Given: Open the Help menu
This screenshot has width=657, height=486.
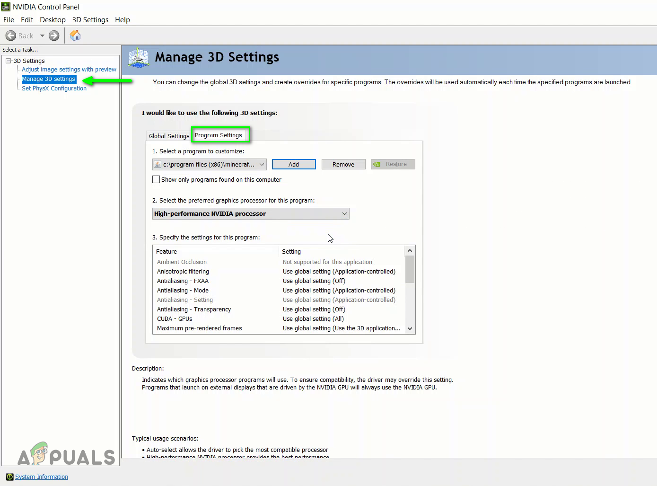Looking at the screenshot, I should (x=123, y=19).
